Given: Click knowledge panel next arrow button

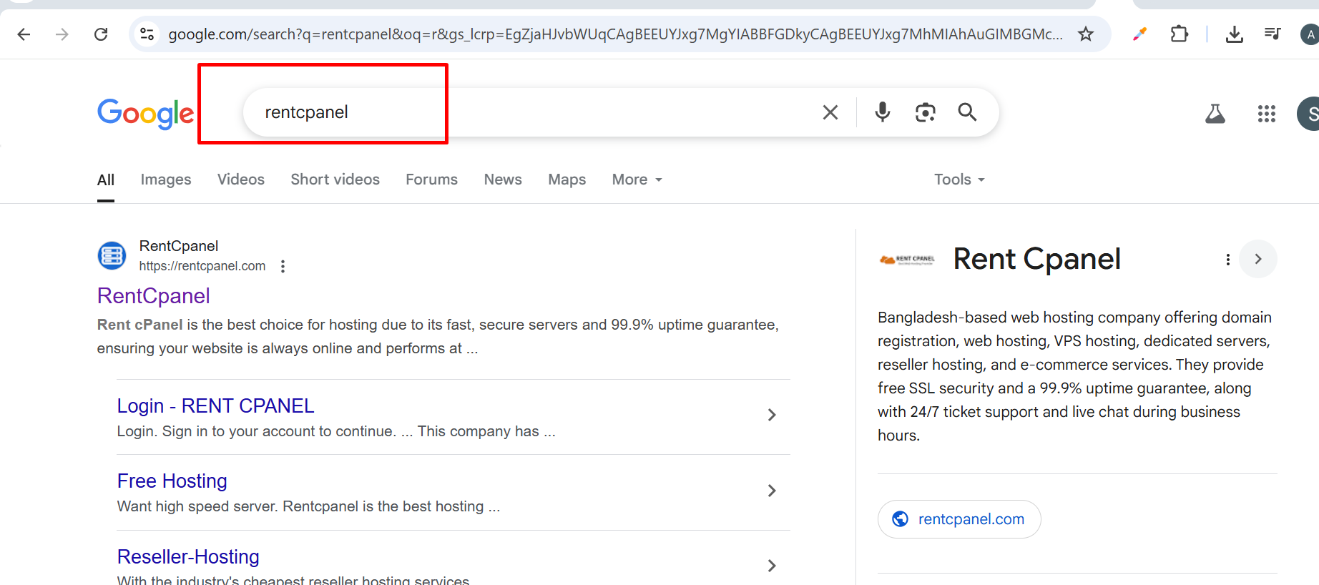Looking at the screenshot, I should tap(1258, 259).
